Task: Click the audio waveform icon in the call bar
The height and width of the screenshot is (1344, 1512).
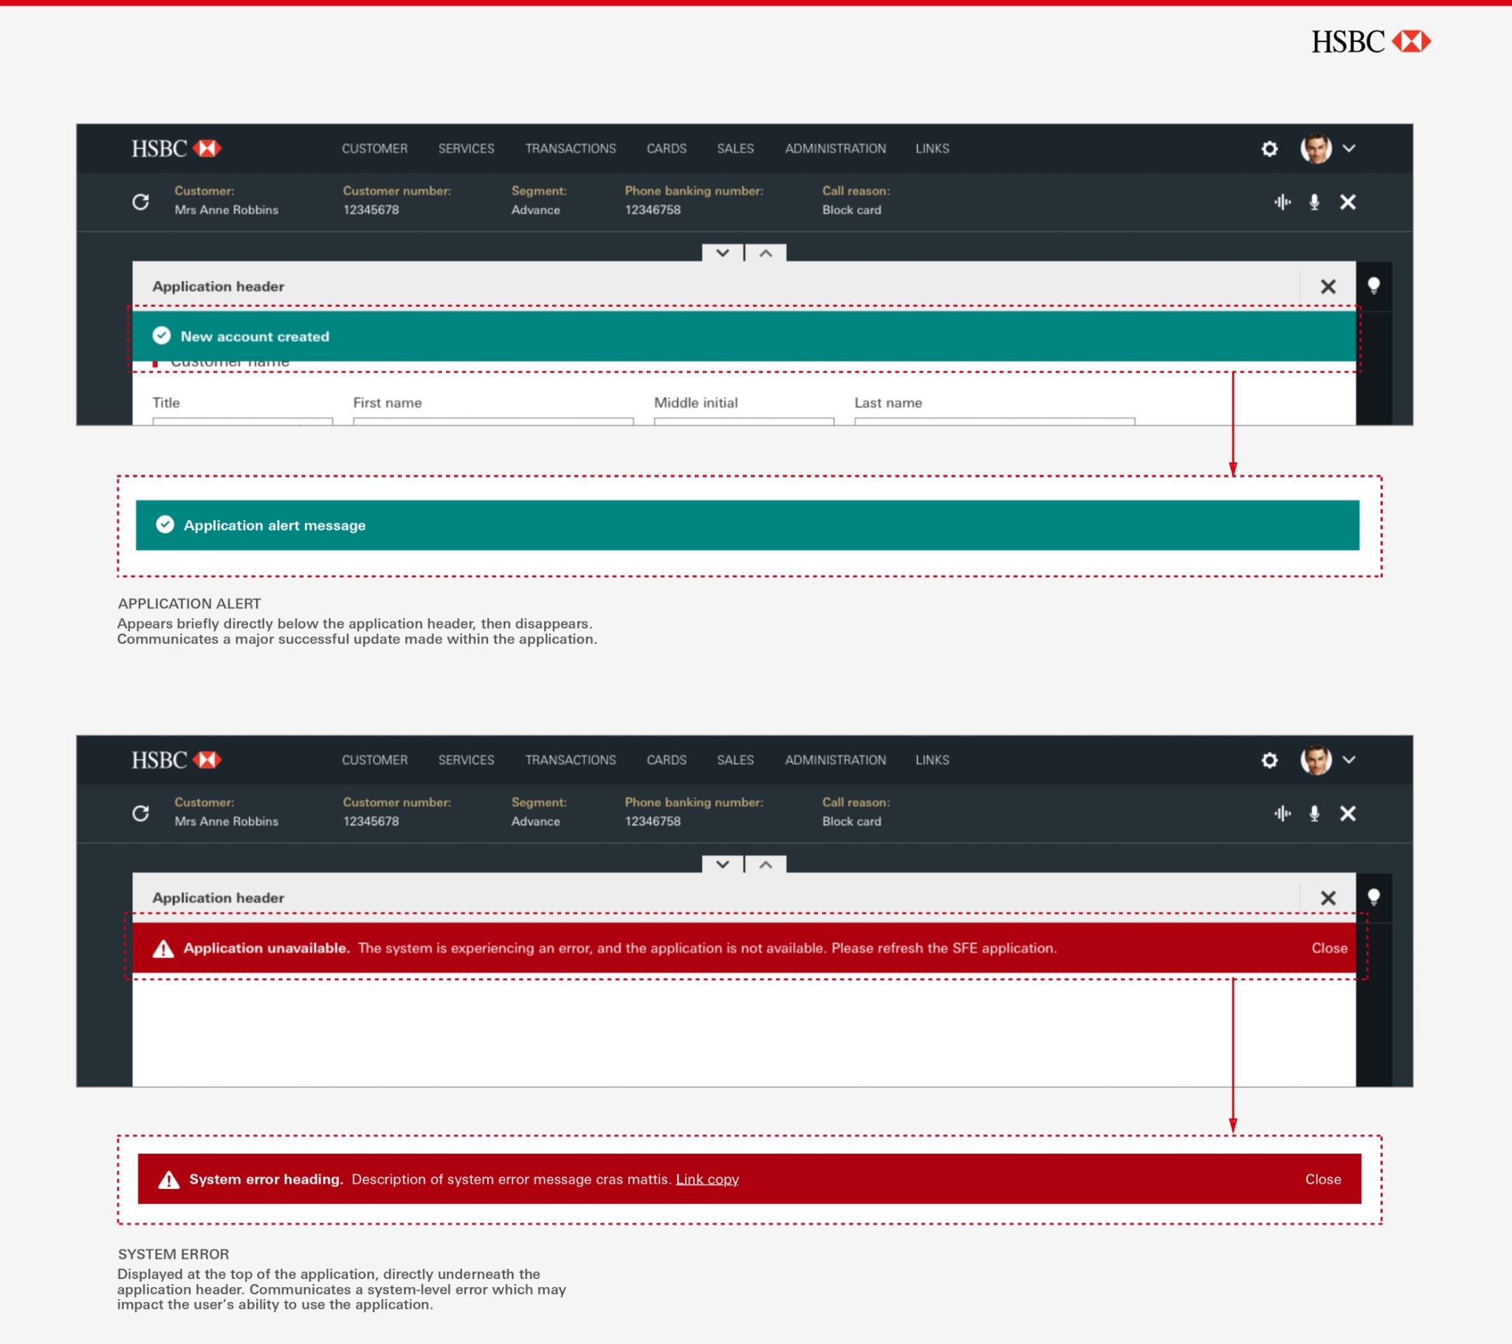Action: point(1282,201)
